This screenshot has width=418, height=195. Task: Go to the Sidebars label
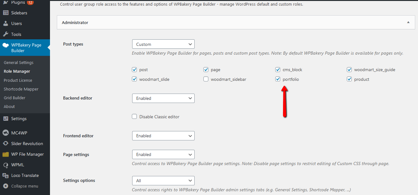19,13
